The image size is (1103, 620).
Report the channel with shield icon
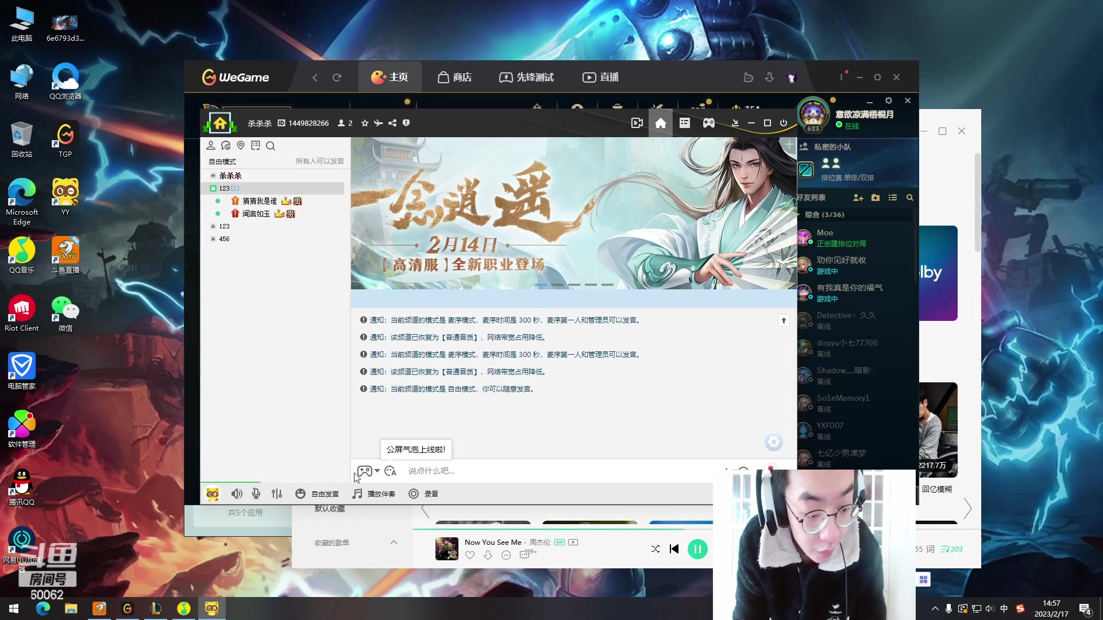[406, 123]
